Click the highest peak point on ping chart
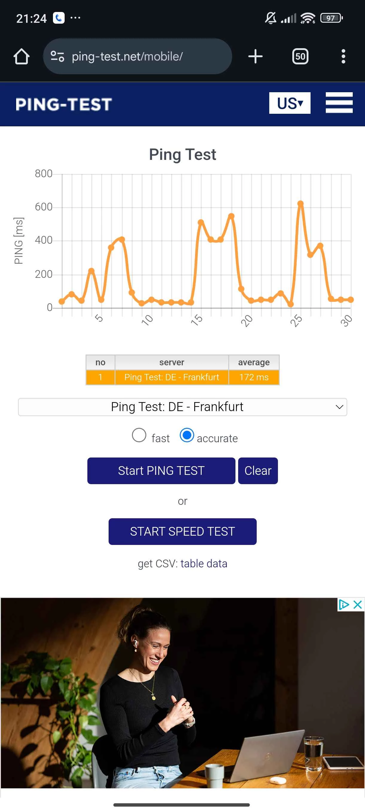Viewport: 365px width, 812px height. click(x=300, y=204)
